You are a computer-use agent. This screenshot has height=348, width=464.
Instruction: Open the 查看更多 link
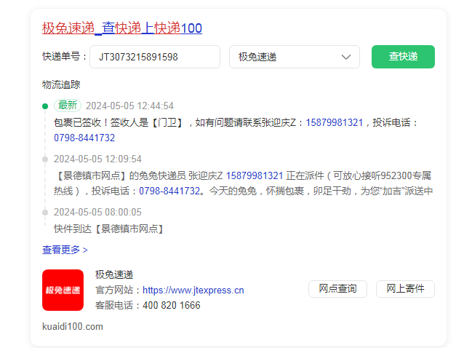[65, 250]
